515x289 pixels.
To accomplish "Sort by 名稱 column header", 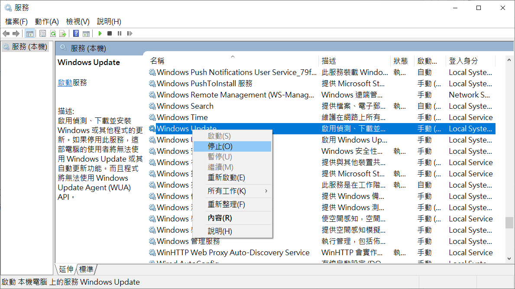I will click(x=233, y=61).
